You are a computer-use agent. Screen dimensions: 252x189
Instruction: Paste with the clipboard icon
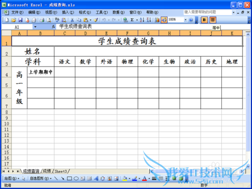tap(86, 20)
